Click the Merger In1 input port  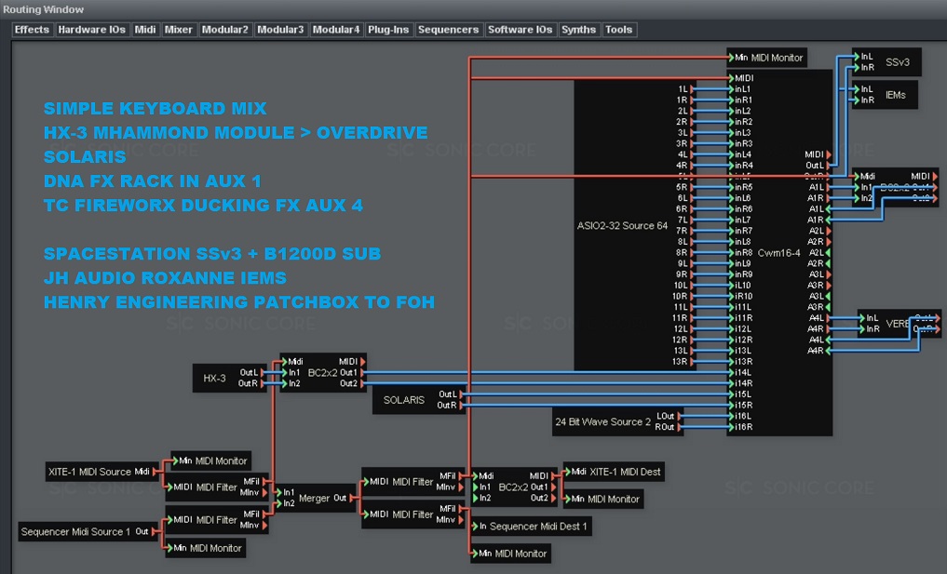pos(279,492)
